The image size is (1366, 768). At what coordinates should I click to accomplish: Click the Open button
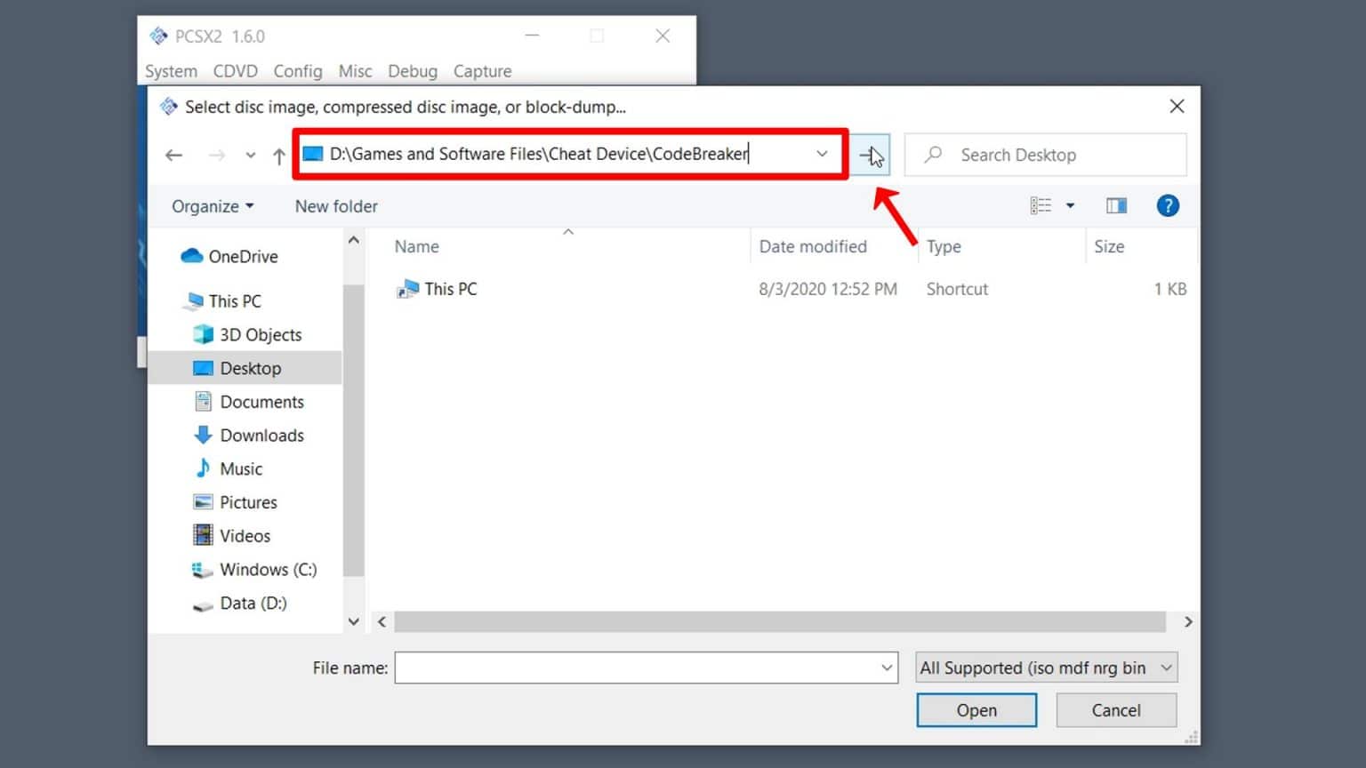[x=976, y=710]
